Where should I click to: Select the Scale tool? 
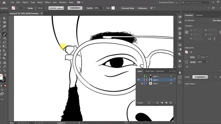4,42
